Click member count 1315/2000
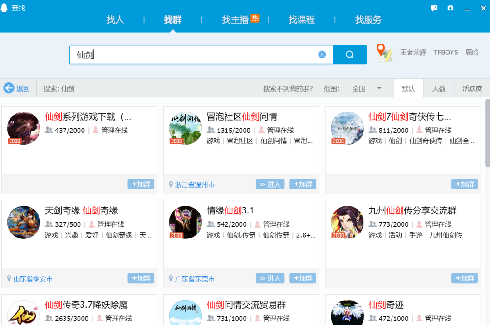 pyautogui.click(x=234, y=130)
